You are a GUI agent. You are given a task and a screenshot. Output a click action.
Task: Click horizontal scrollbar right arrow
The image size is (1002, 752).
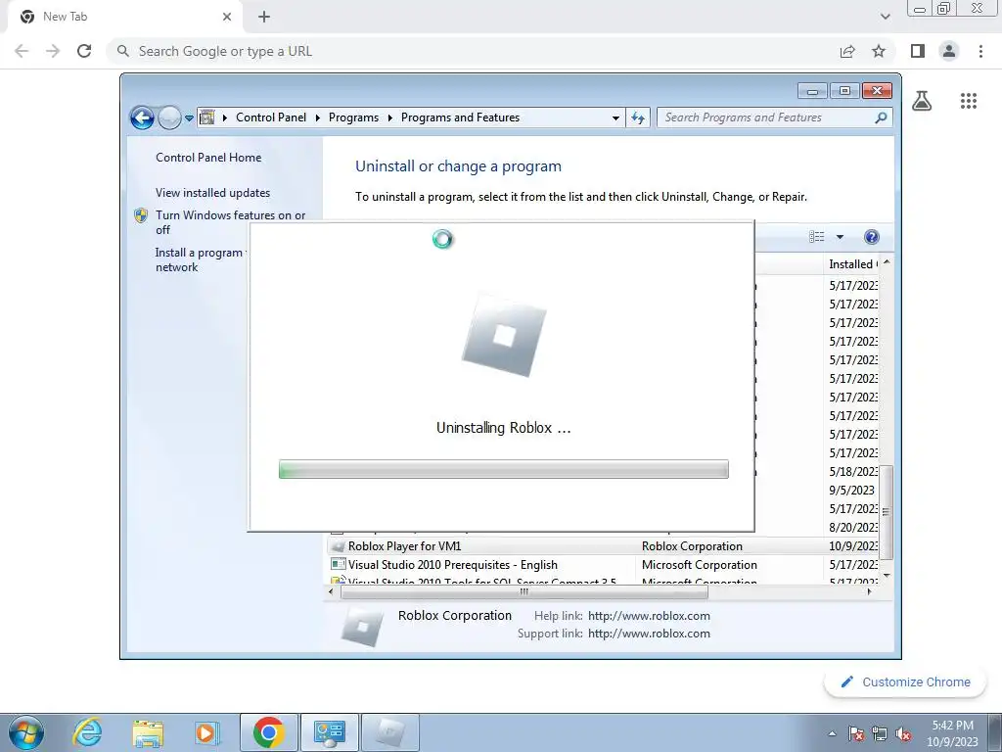click(x=869, y=592)
